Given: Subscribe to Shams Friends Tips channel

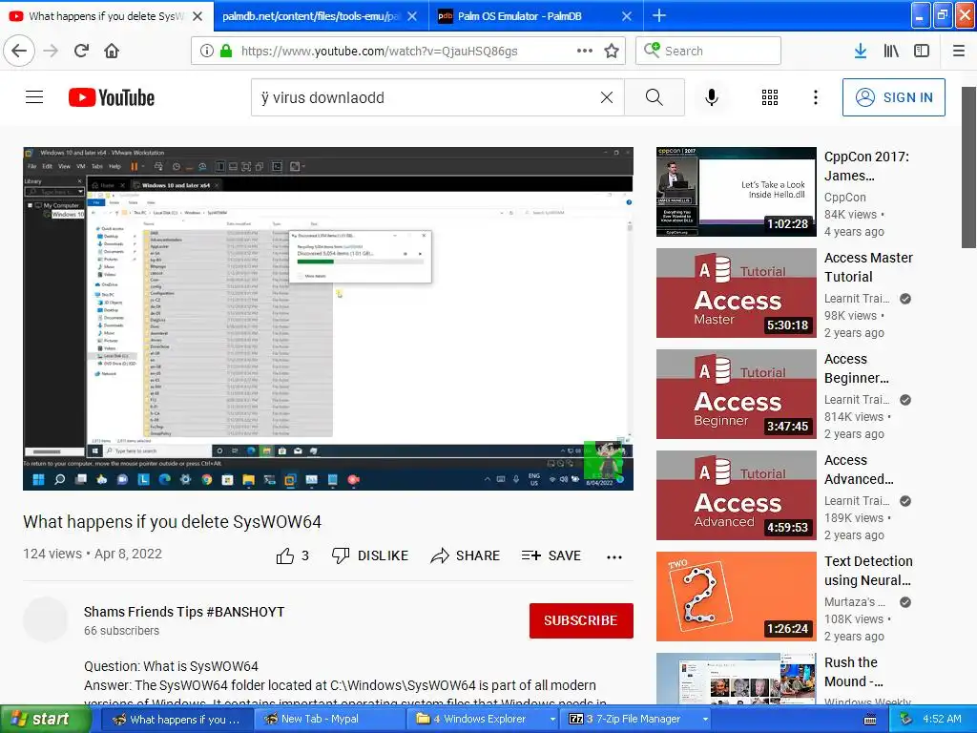Looking at the screenshot, I should pyautogui.click(x=581, y=620).
